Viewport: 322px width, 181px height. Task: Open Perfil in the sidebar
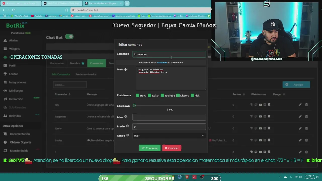12,66
